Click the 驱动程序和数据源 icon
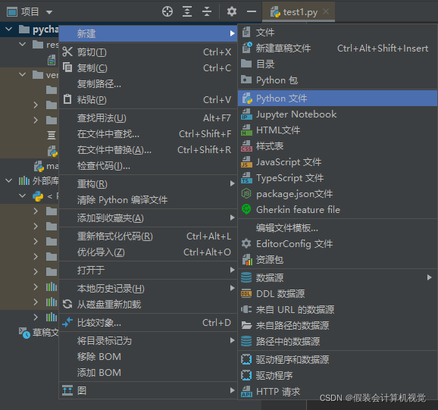This screenshot has height=410, width=438. pos(246,359)
